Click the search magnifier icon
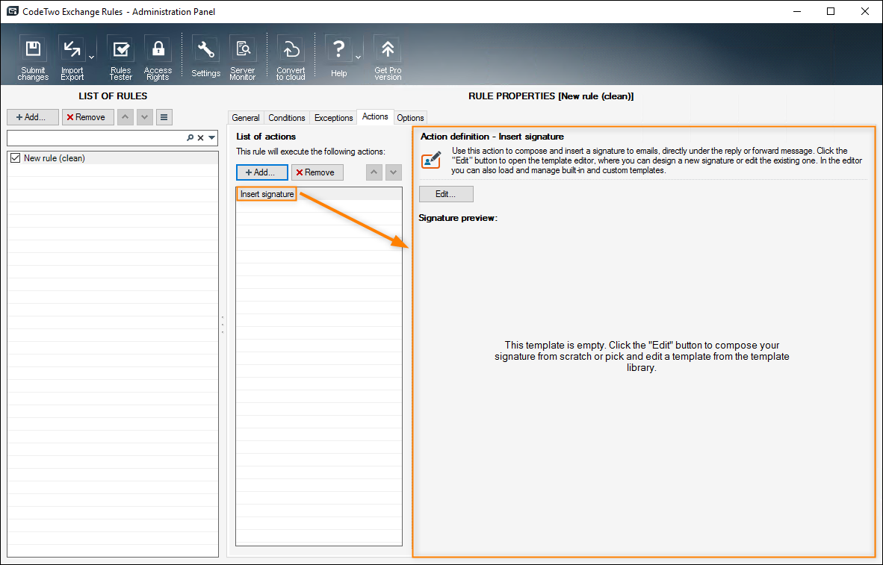 click(x=190, y=138)
